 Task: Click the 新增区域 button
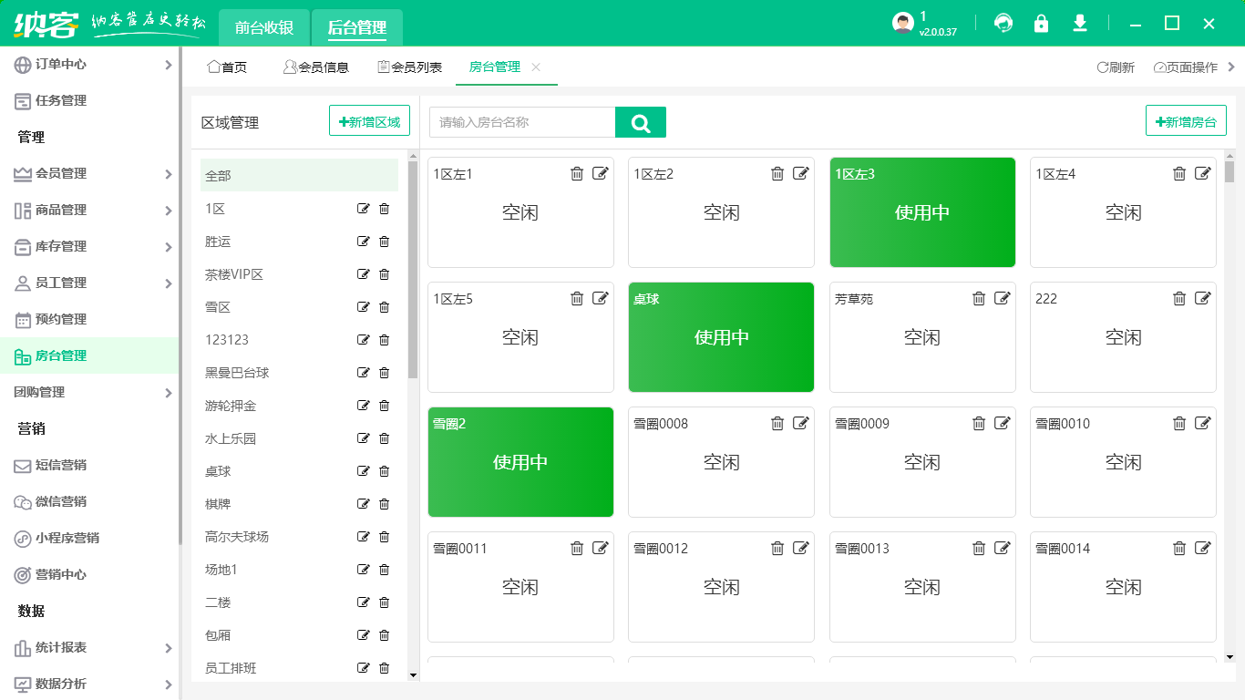(369, 121)
